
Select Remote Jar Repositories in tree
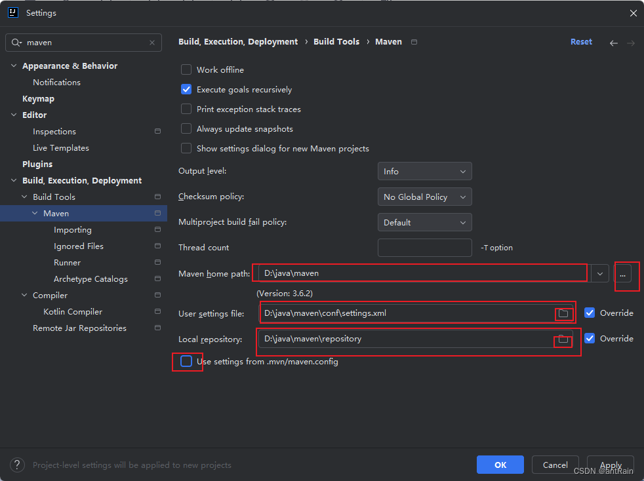(79, 328)
